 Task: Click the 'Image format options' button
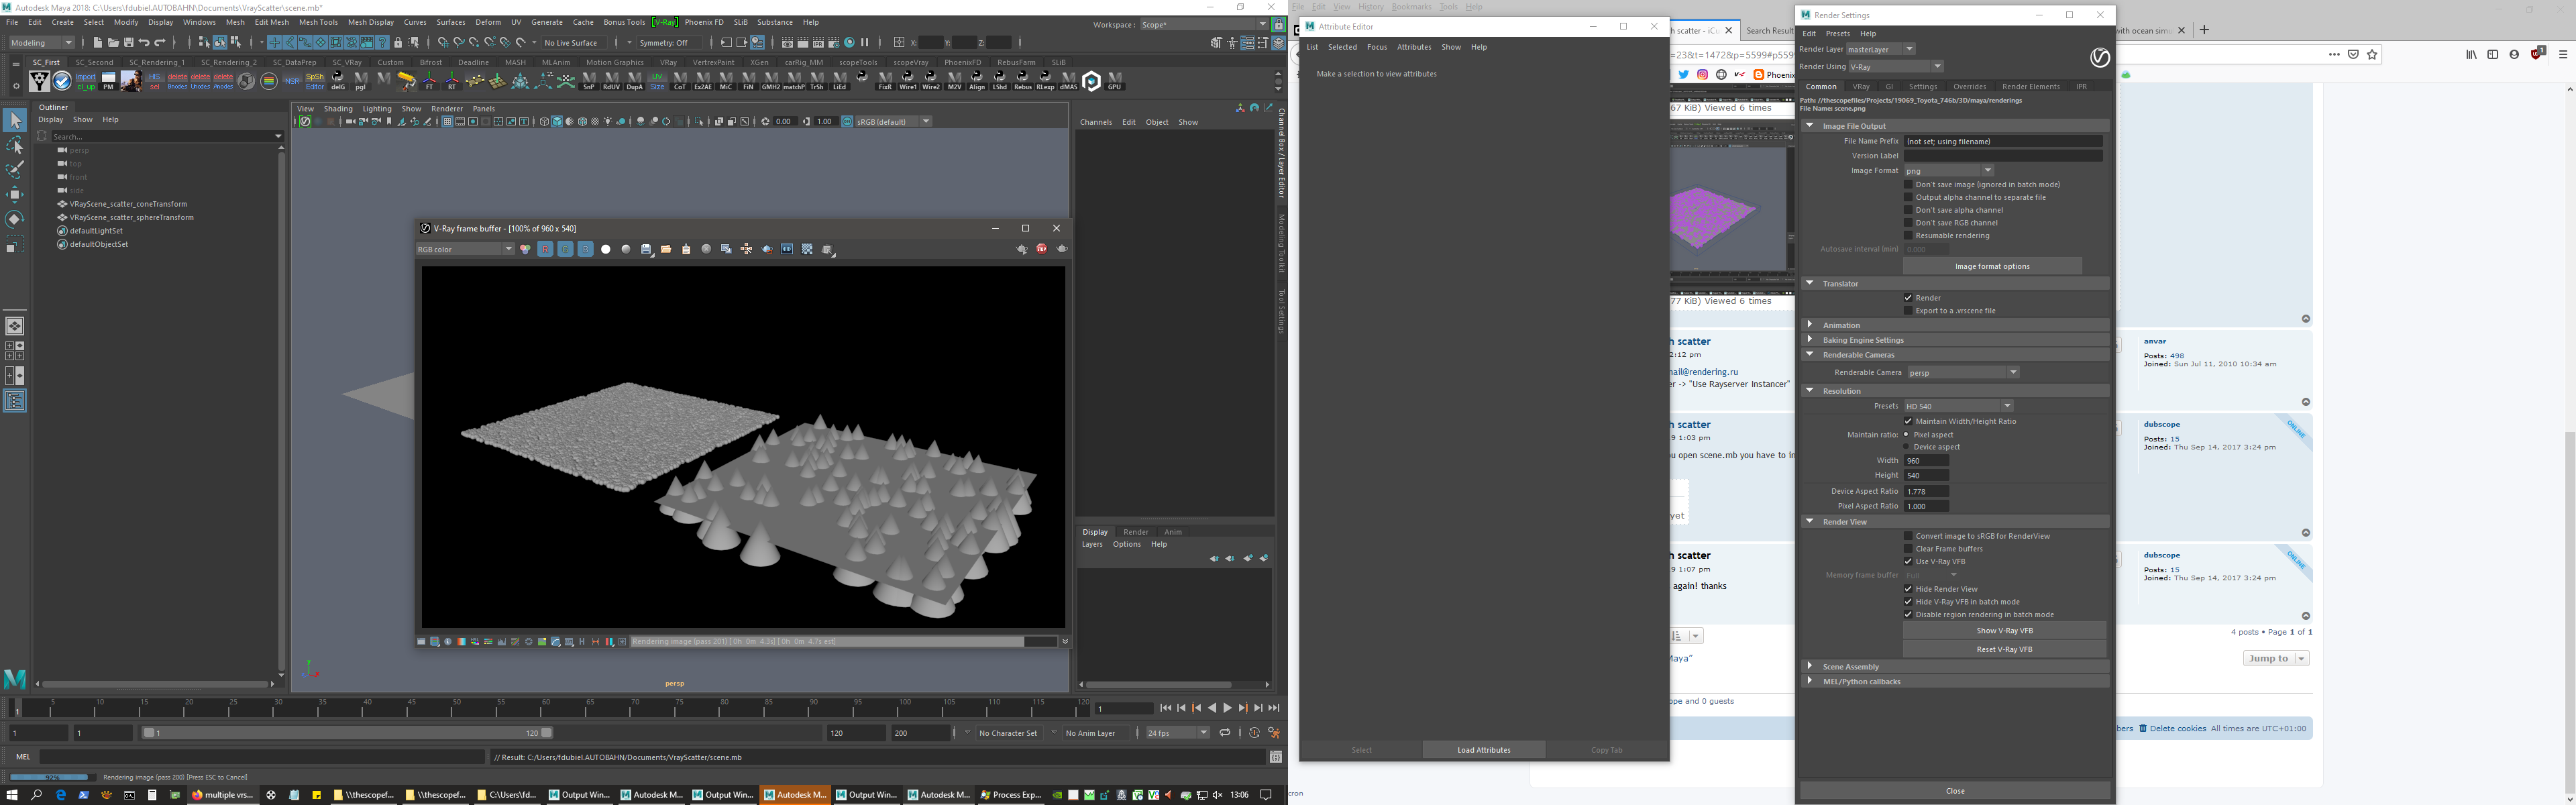coord(1992,266)
